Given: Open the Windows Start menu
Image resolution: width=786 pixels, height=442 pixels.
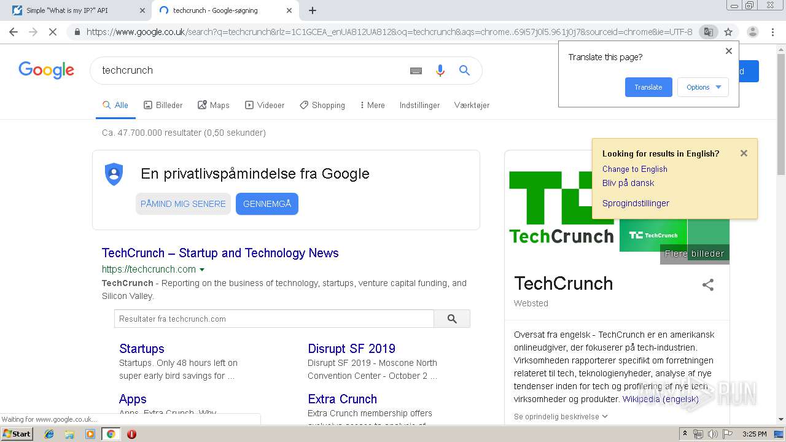Looking at the screenshot, I should tap(17, 433).
